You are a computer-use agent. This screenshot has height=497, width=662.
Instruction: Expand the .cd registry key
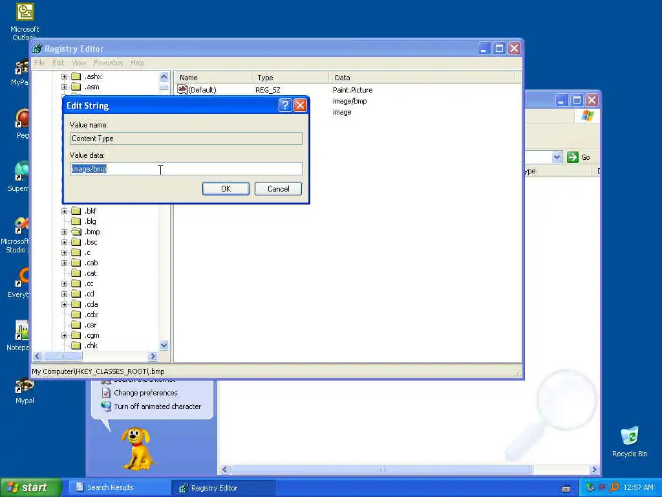click(64, 294)
